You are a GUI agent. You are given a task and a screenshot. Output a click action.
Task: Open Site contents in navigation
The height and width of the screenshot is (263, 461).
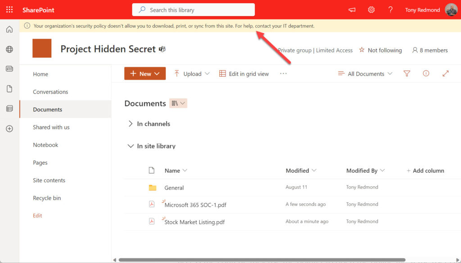pos(49,180)
